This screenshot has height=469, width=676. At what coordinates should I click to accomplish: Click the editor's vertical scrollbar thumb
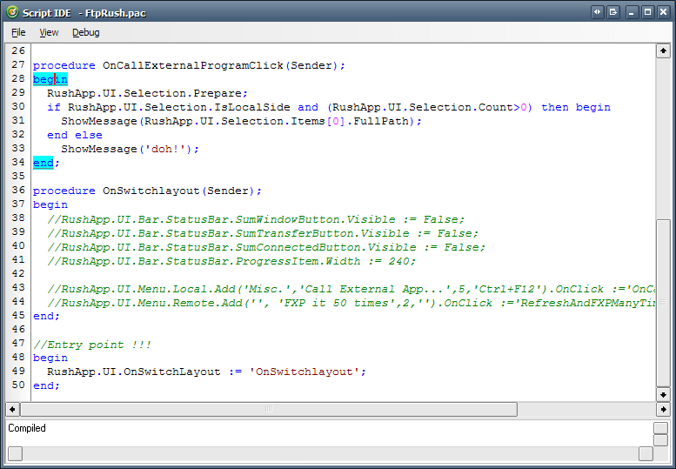click(x=663, y=303)
